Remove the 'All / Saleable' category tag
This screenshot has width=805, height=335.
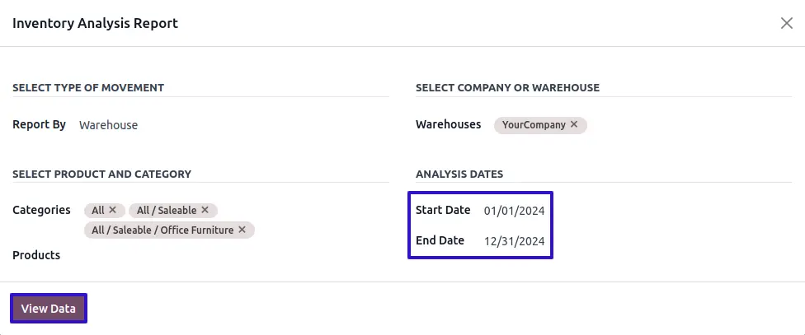tap(205, 211)
